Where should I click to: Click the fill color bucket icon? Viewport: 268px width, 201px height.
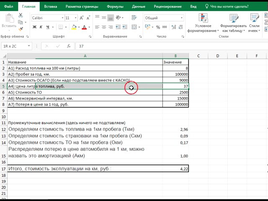click(74, 27)
